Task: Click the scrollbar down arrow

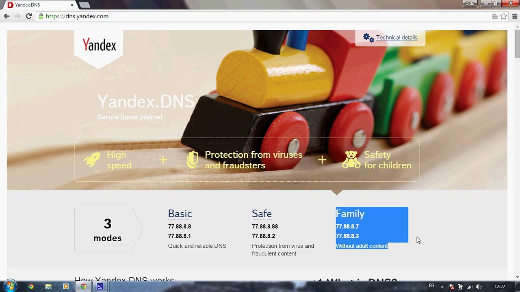Action: (x=517, y=277)
